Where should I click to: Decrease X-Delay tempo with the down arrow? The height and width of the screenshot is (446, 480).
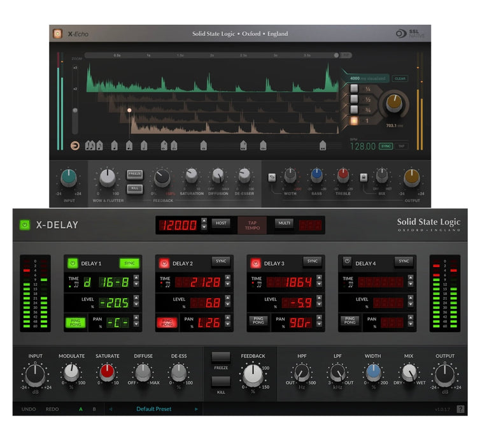[204, 227]
